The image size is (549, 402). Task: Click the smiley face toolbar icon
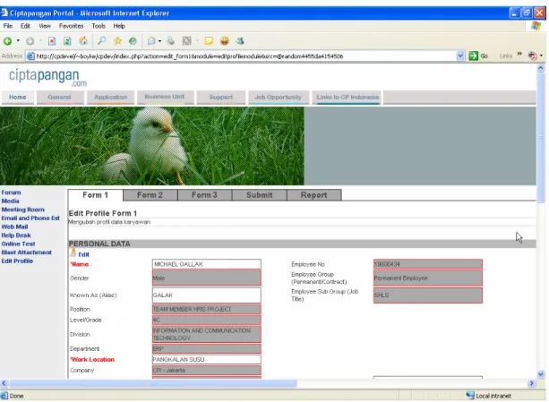click(225, 41)
